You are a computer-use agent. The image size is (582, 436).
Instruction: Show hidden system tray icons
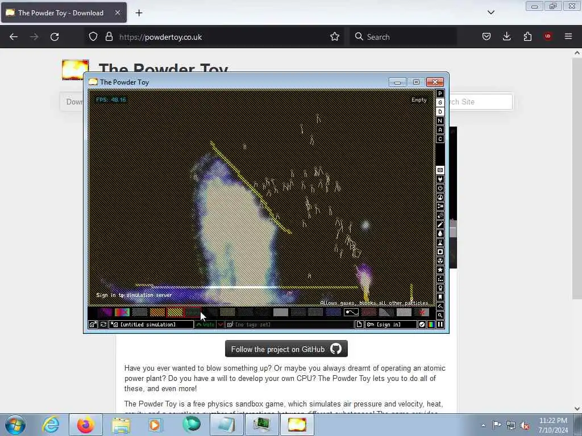pyautogui.click(x=483, y=425)
